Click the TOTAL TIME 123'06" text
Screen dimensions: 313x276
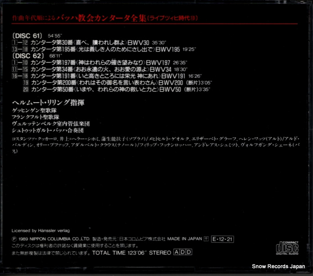(x=120, y=253)
